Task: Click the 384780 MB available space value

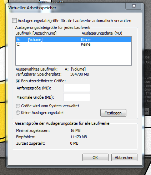Action: click(80, 74)
